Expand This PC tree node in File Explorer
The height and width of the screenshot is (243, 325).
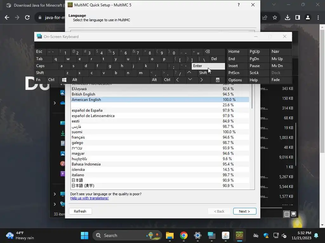pyautogui.click(x=55, y=194)
